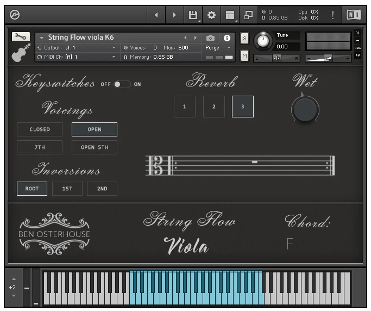Click the pan slider
The width and height of the screenshot is (371, 311).
276,58
